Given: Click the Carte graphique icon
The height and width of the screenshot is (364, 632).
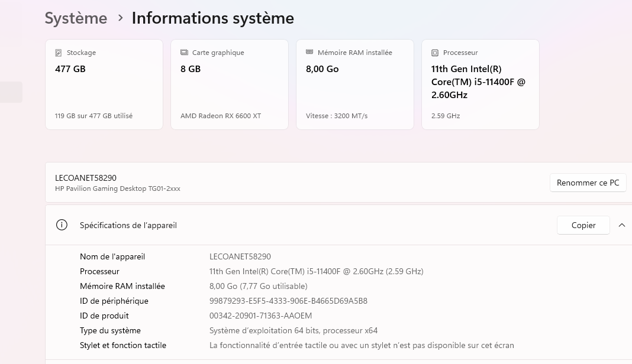Looking at the screenshot, I should 184,53.
